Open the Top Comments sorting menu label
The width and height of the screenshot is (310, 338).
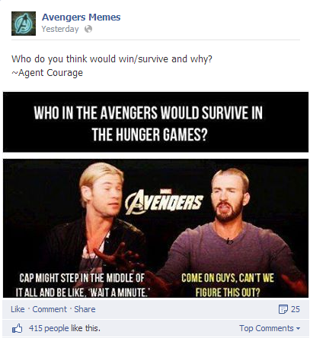(267, 328)
